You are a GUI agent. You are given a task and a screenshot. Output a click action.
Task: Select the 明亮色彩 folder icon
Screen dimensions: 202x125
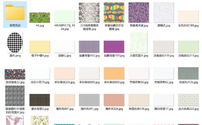pos(15,12)
